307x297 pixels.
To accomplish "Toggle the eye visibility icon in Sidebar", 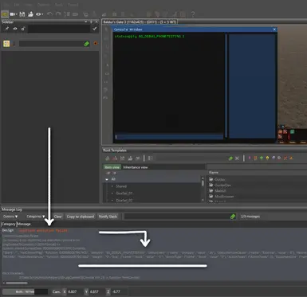I will [x=15, y=29].
